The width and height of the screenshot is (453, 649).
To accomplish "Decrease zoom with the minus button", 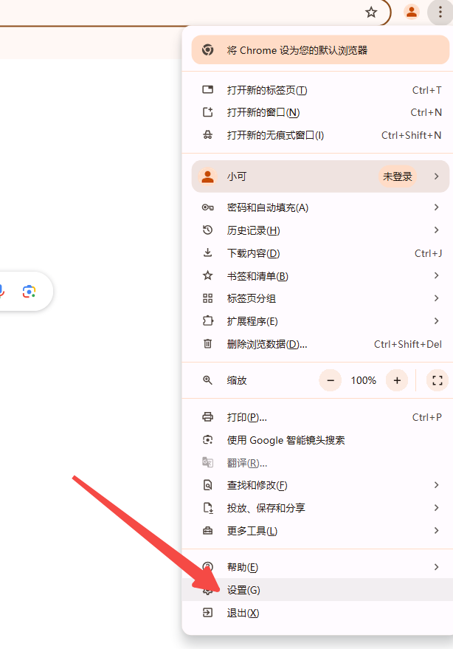I will click(330, 380).
